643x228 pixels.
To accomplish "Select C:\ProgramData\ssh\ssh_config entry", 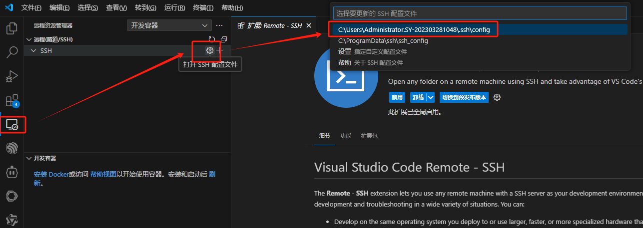I will click(480, 41).
